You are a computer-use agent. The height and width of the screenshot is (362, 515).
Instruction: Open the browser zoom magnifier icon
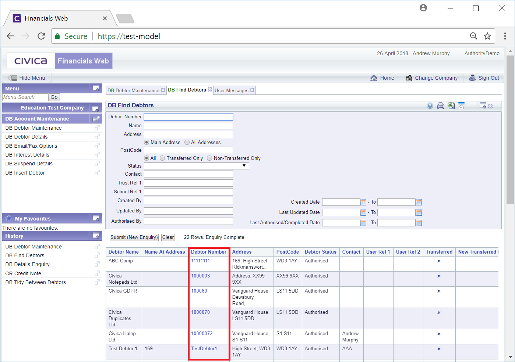click(x=474, y=36)
